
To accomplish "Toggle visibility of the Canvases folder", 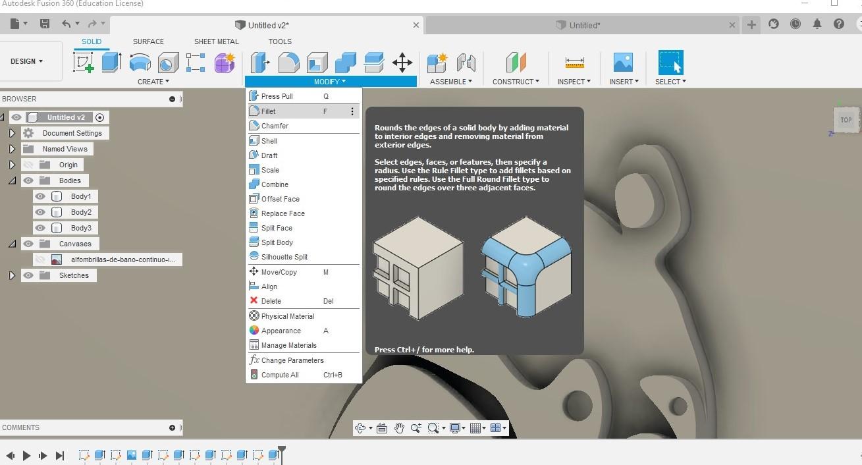I will pyautogui.click(x=28, y=244).
